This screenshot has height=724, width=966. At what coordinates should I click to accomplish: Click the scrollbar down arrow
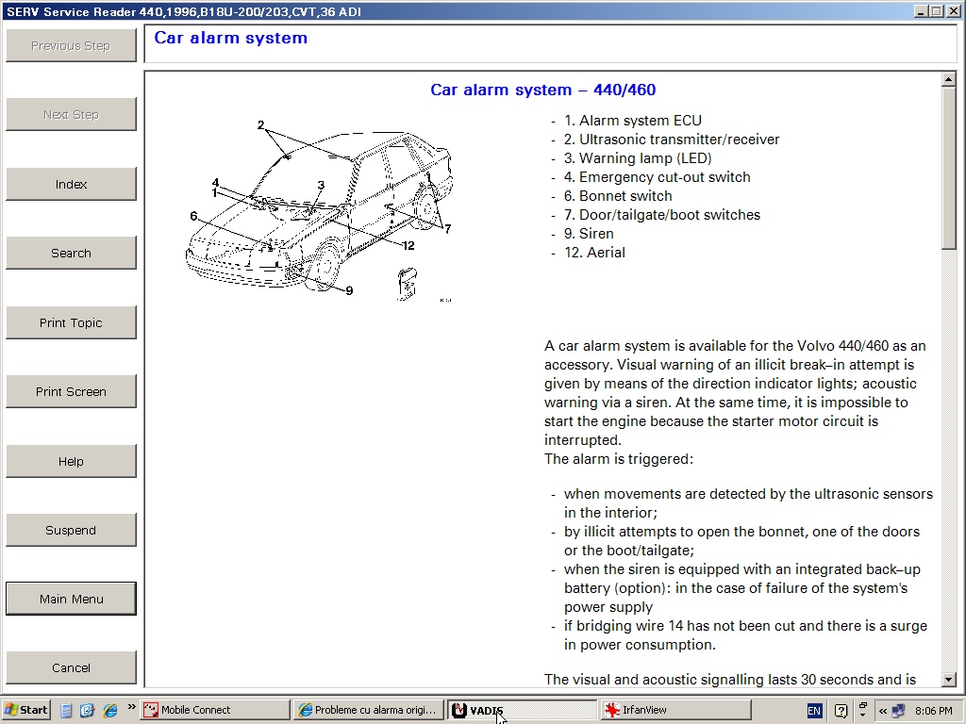(x=948, y=679)
